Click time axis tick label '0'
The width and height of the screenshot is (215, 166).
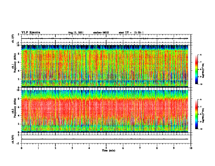(21, 148)
